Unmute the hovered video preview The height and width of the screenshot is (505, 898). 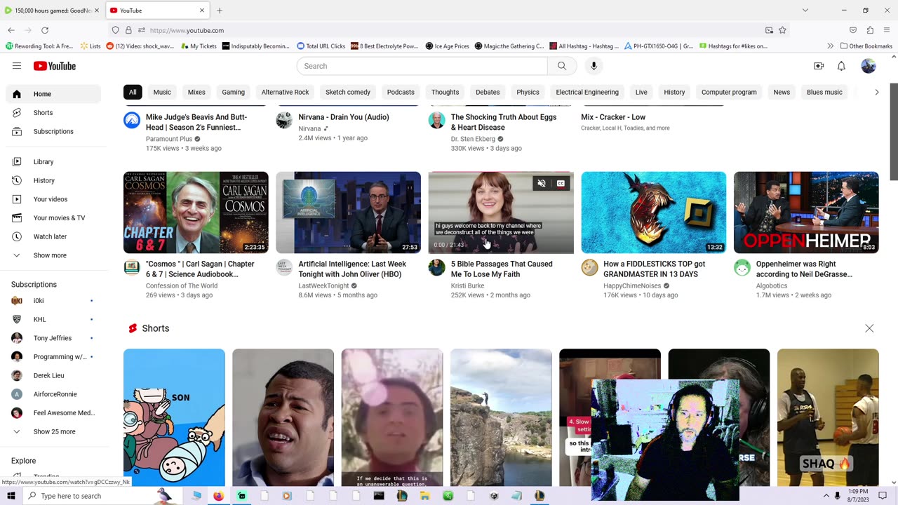[542, 184]
